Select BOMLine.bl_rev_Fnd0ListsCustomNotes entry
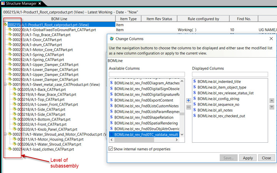Viewport: 277px width, 173px height. click(x=144, y=106)
